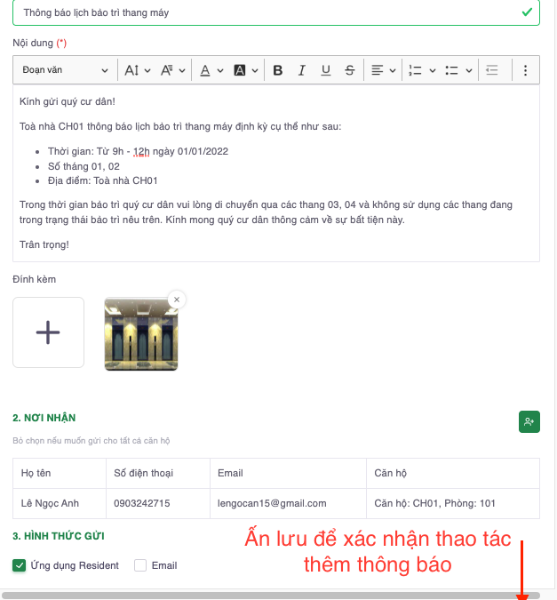Open the attached elevator lobby thumbnail

(x=140, y=334)
